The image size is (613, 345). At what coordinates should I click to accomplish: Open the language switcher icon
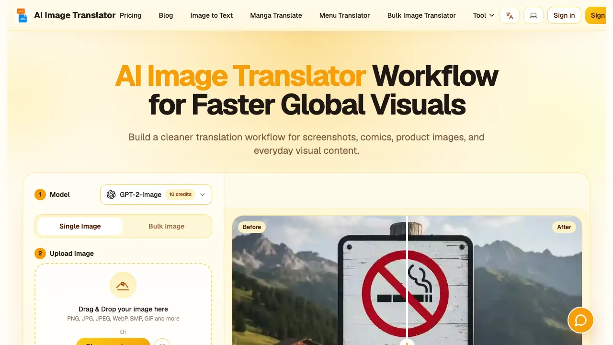(x=510, y=15)
